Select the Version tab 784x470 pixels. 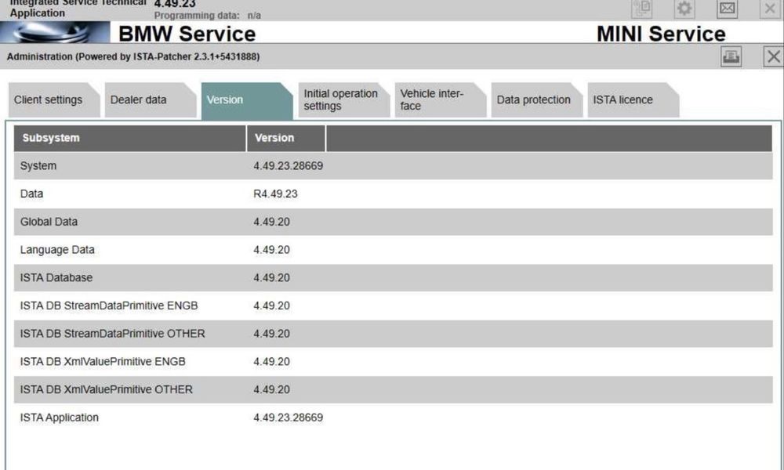(x=247, y=100)
